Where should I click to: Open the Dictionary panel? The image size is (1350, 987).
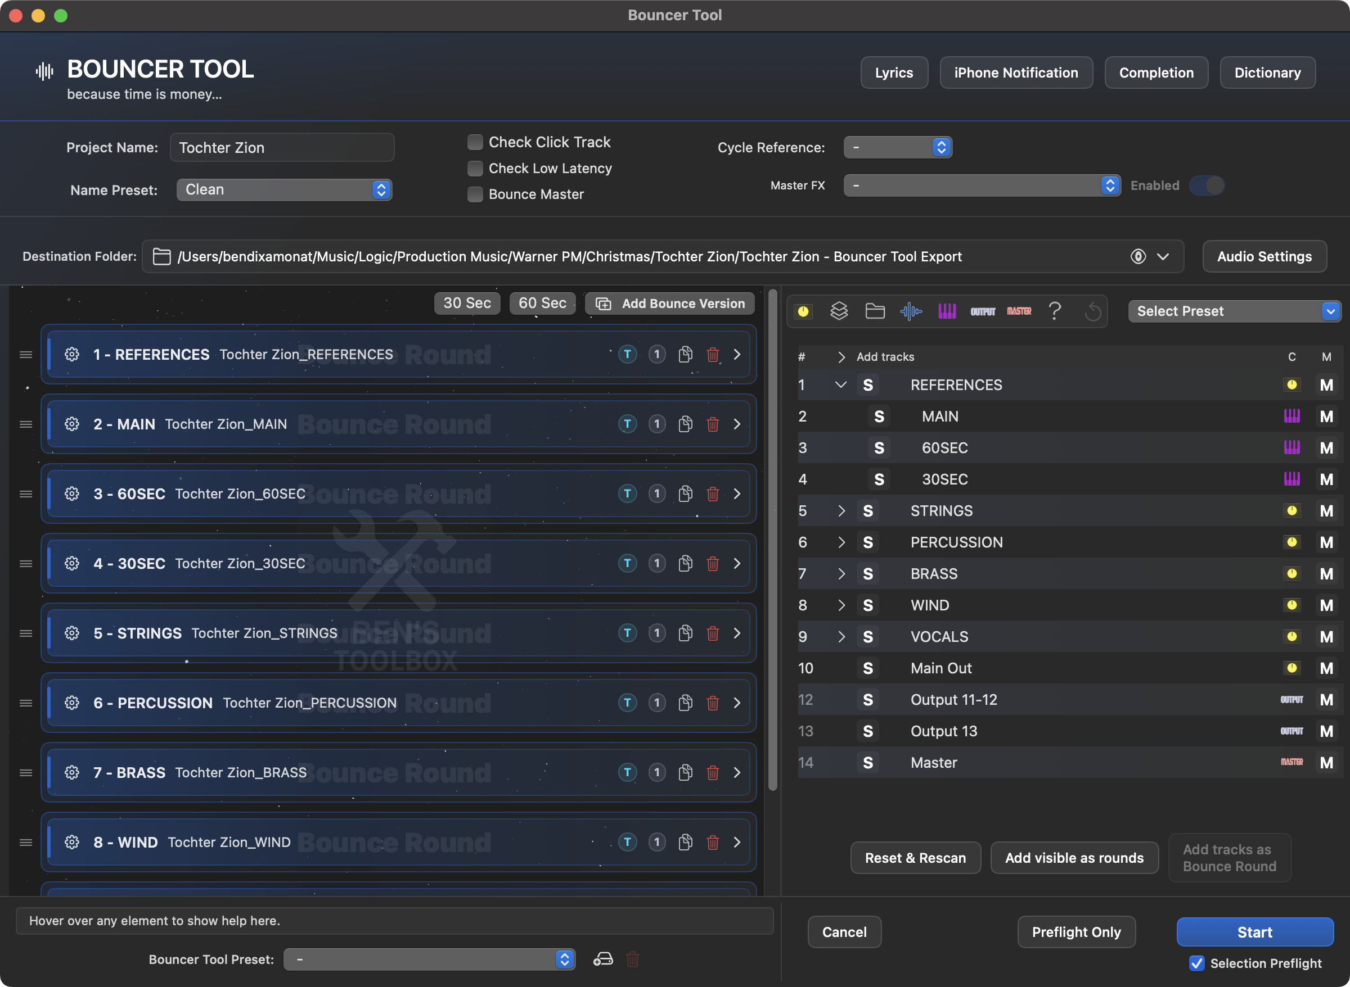(x=1267, y=73)
